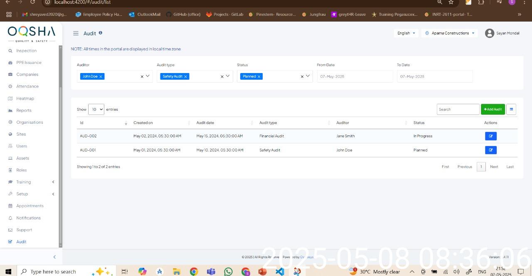Remove the John Doe auditor filter tag
The image size is (532, 276).
(101, 77)
